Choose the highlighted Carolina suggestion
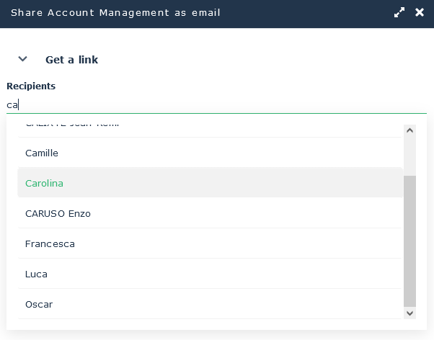Viewport: 434px width, 340px height. tap(44, 183)
